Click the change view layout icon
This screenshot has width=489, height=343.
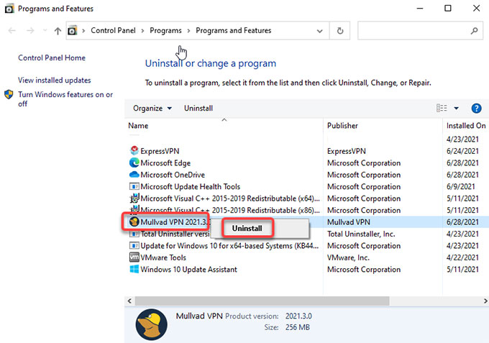[x=442, y=108]
